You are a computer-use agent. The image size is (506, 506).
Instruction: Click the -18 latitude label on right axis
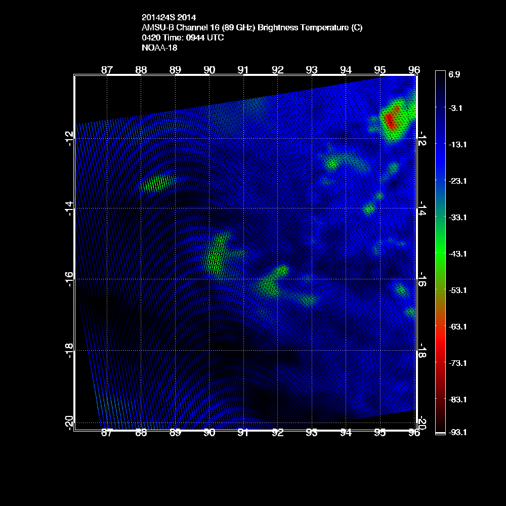click(422, 350)
